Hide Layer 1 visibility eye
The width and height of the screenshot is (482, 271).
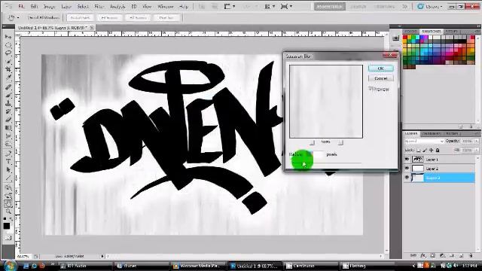click(407, 159)
